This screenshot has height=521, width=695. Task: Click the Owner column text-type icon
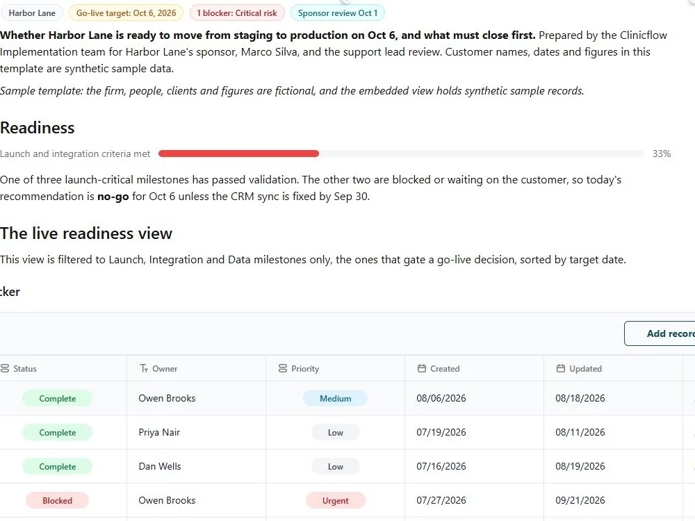click(144, 368)
